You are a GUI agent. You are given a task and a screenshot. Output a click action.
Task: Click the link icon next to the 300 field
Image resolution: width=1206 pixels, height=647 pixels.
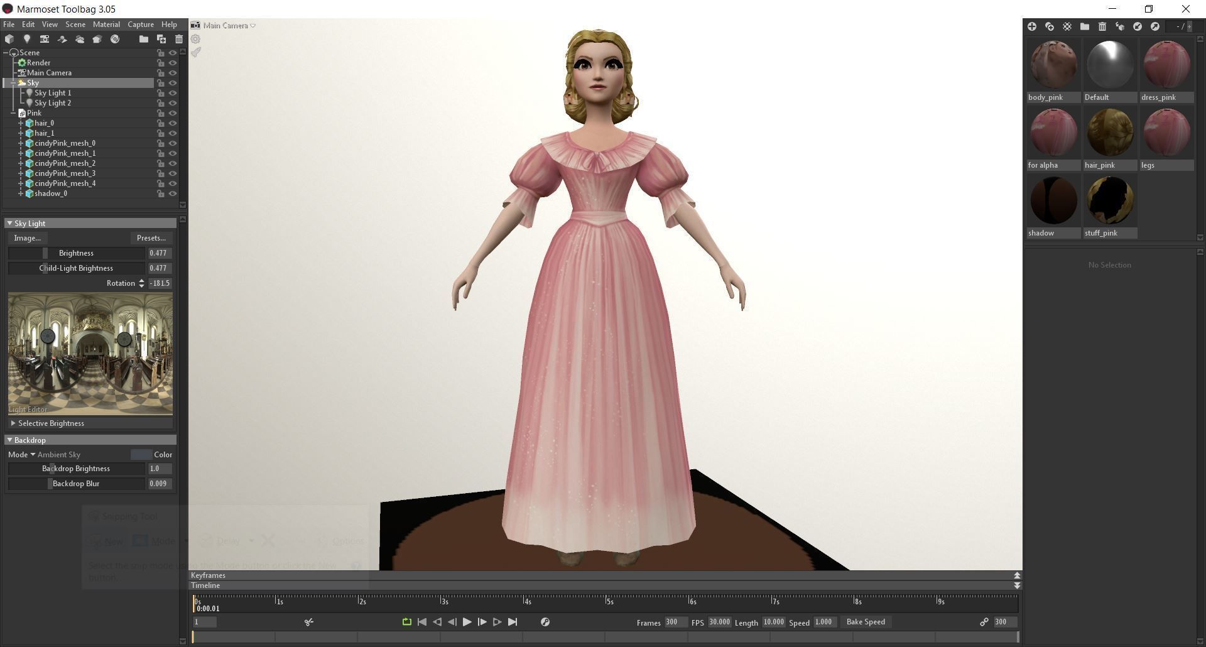tap(984, 622)
